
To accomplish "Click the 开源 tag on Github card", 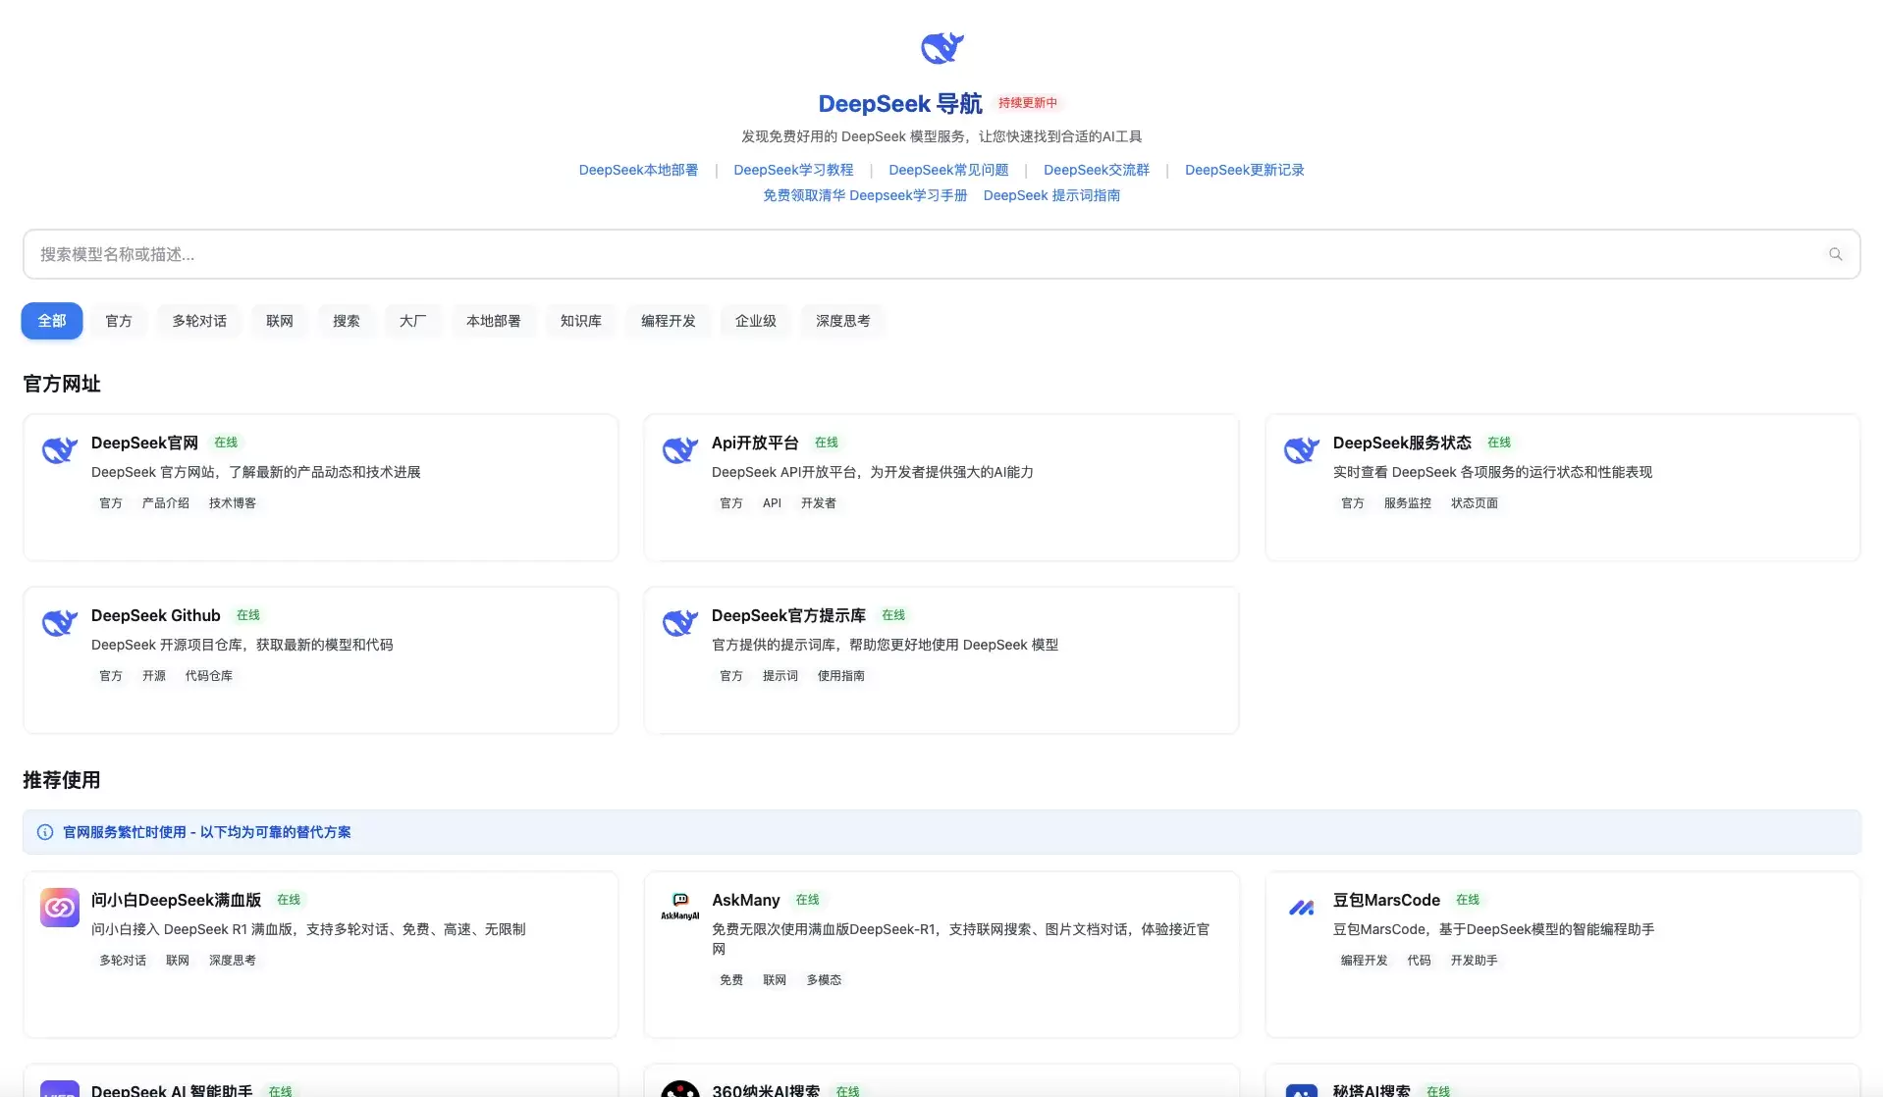I will (x=154, y=676).
